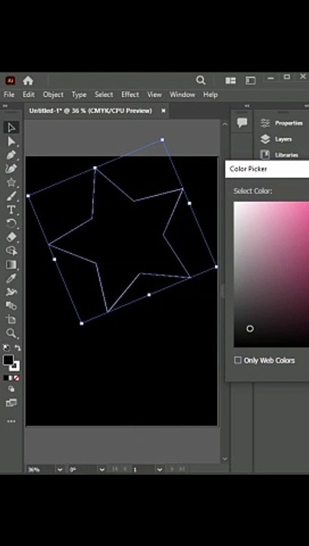Set paint to None (red slash)
Screen dimensions: 309x546
tap(17, 378)
